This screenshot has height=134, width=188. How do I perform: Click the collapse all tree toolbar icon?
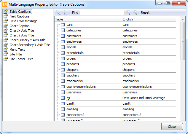[x=66, y=12]
